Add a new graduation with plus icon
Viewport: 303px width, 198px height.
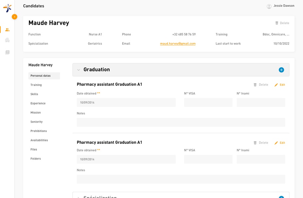coord(281,70)
